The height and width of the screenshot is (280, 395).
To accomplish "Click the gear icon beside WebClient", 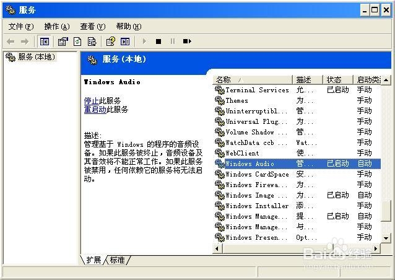I will (x=220, y=153).
